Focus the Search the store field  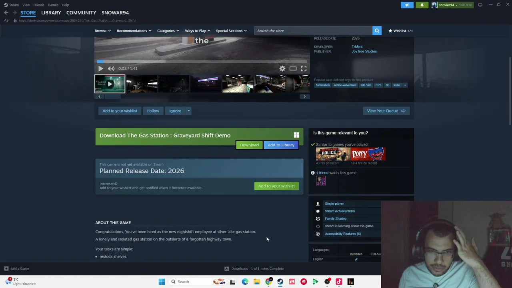[313, 31]
